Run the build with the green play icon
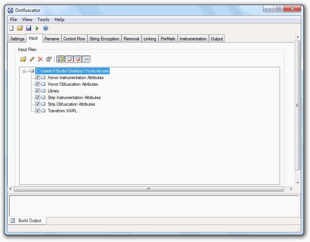 (37, 28)
